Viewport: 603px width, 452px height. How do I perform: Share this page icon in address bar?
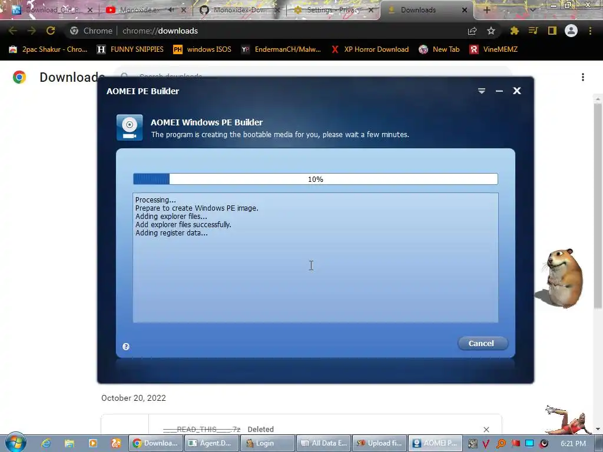pyautogui.click(x=472, y=31)
